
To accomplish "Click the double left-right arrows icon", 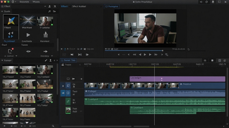I will click(28, 51).
